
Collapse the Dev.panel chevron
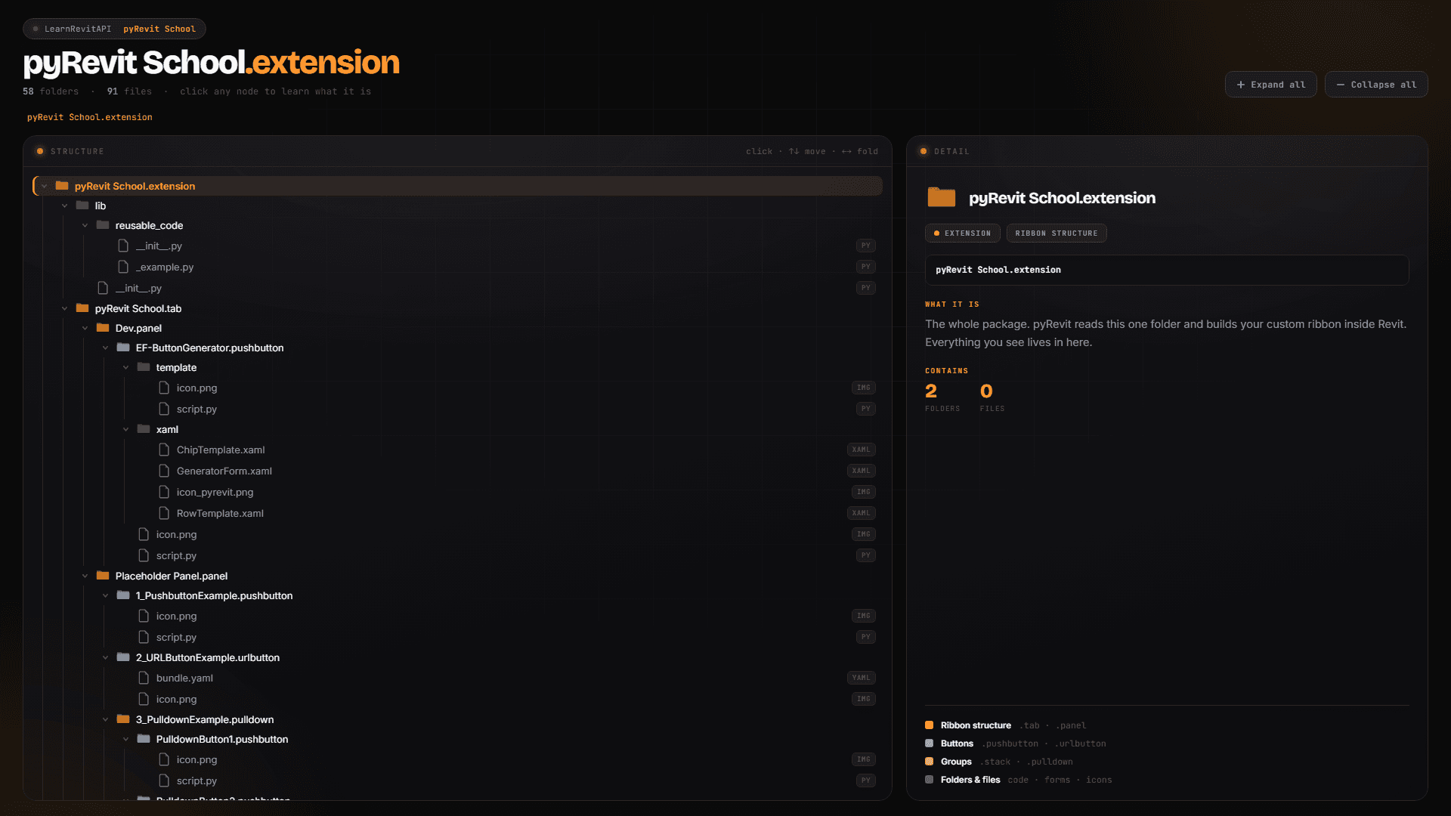[x=85, y=328]
